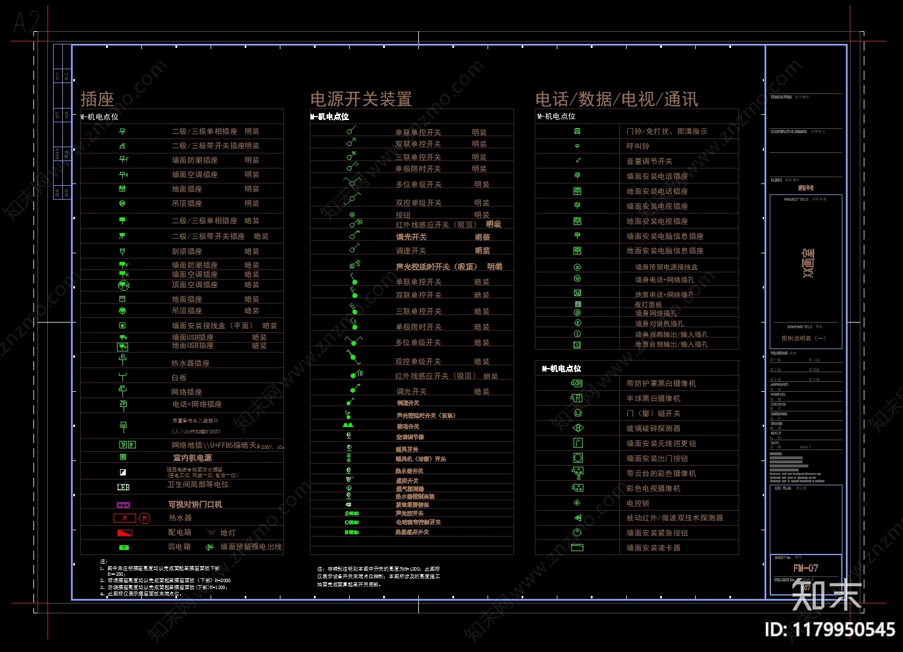The width and height of the screenshot is (903, 652).
Task: Select the surface-mounted ceiling socket symbol (吊顶插座 明装)
Action: point(122,203)
